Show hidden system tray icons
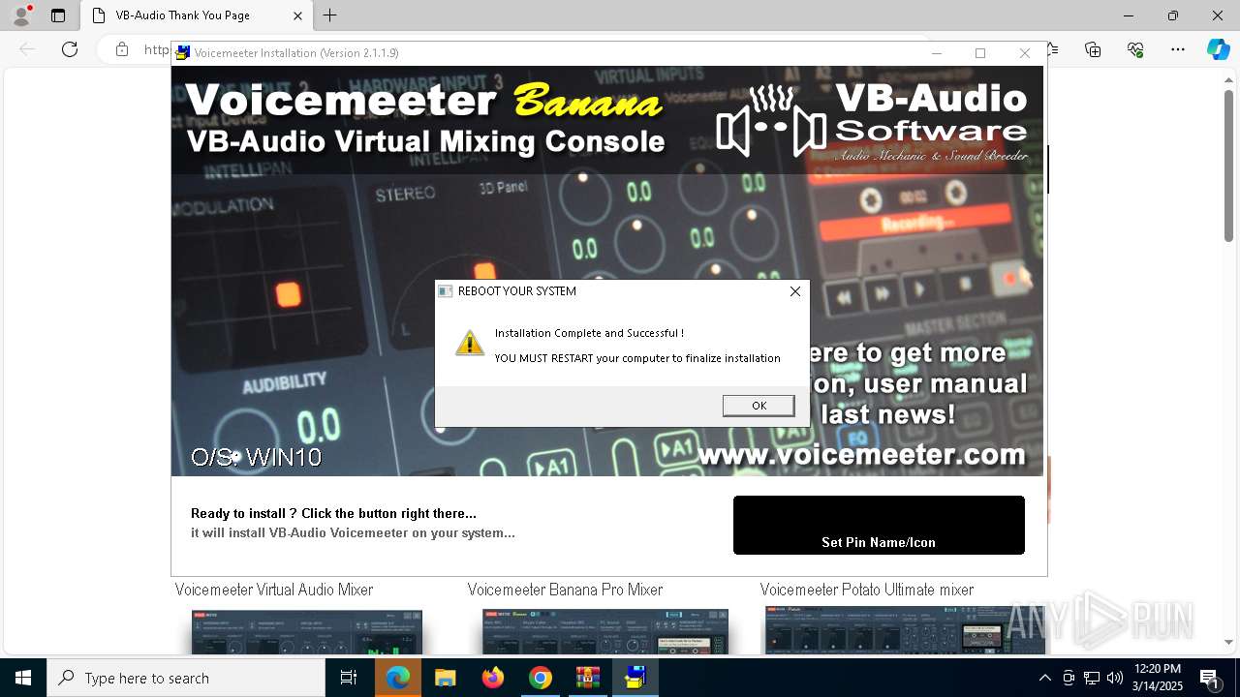This screenshot has width=1240, height=697. click(1044, 678)
